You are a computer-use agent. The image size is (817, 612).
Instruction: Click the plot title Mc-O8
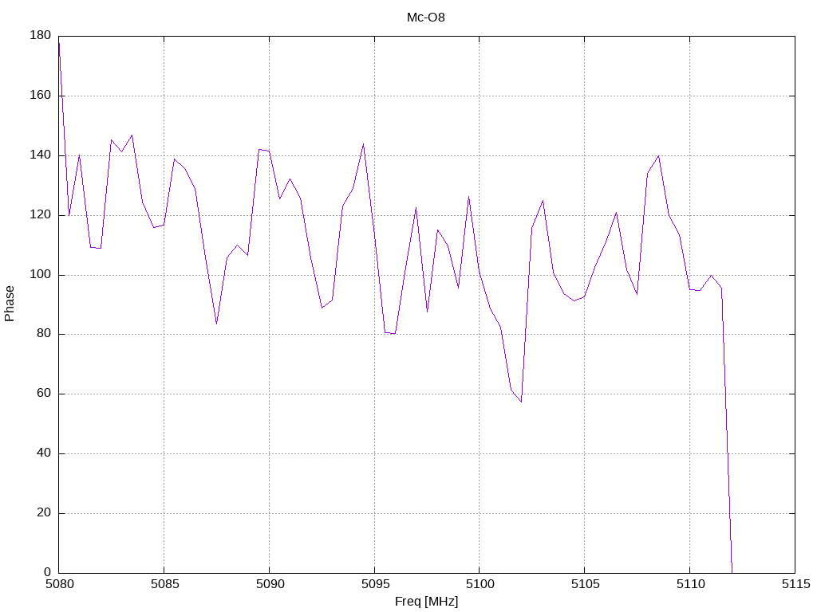click(x=426, y=18)
